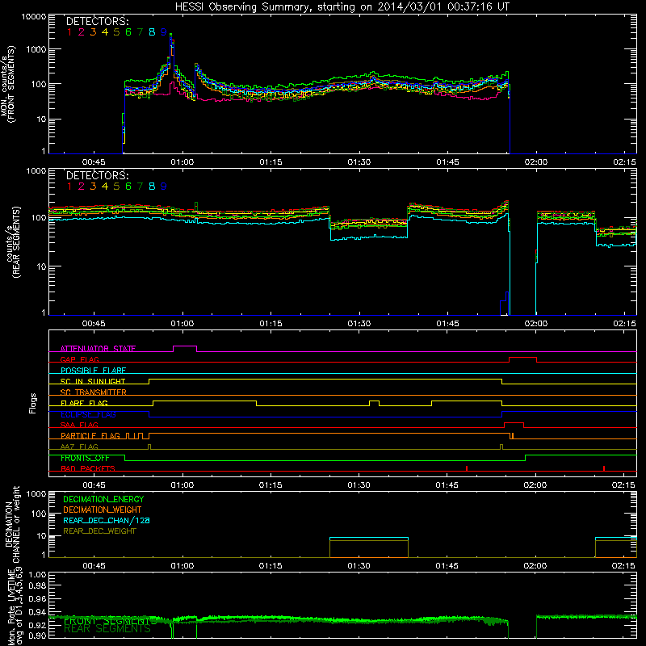The image size is (646, 646).
Task: Click the AAZ_FLAG label
Action: click(x=79, y=447)
